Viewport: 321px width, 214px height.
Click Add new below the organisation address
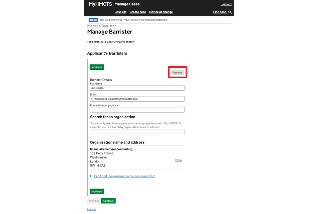point(97,192)
